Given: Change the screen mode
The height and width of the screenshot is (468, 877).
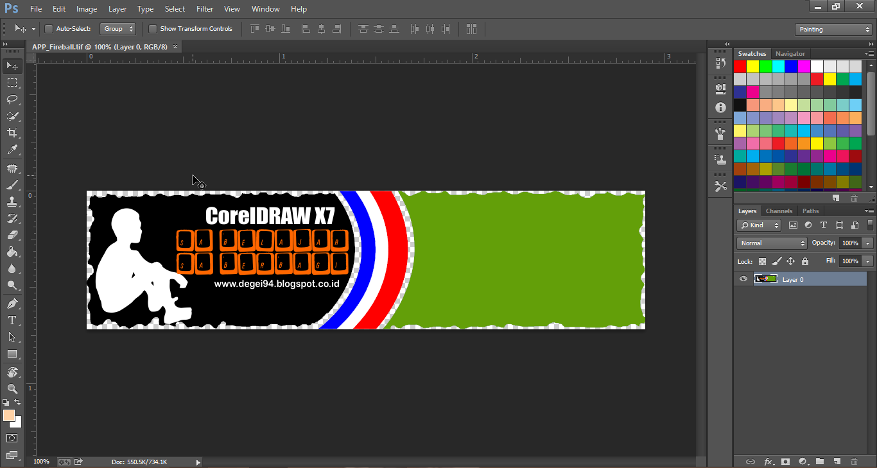Looking at the screenshot, I should point(12,455).
